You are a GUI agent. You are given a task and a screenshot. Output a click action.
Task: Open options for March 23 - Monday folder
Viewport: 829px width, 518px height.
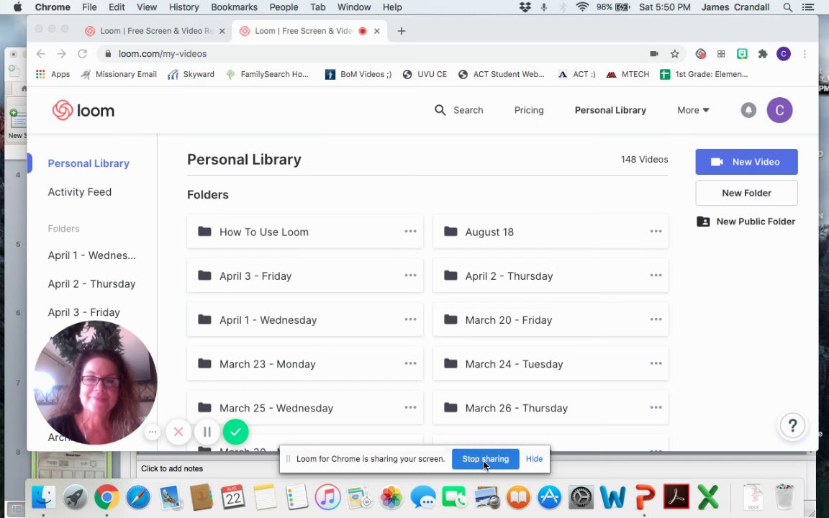(410, 363)
